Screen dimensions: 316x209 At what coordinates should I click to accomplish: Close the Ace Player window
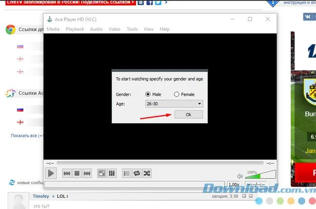(268, 19)
